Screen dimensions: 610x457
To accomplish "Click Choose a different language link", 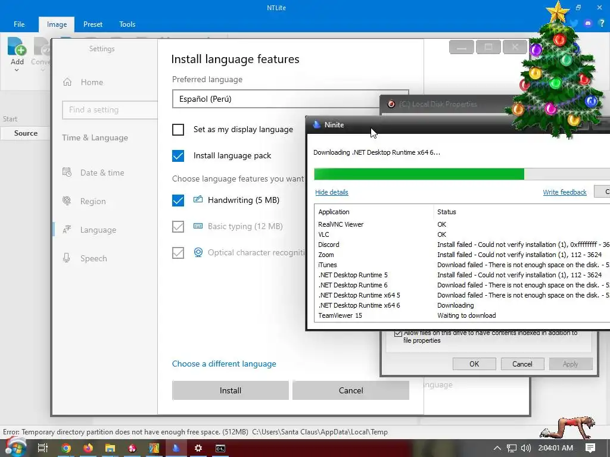I will click(224, 364).
